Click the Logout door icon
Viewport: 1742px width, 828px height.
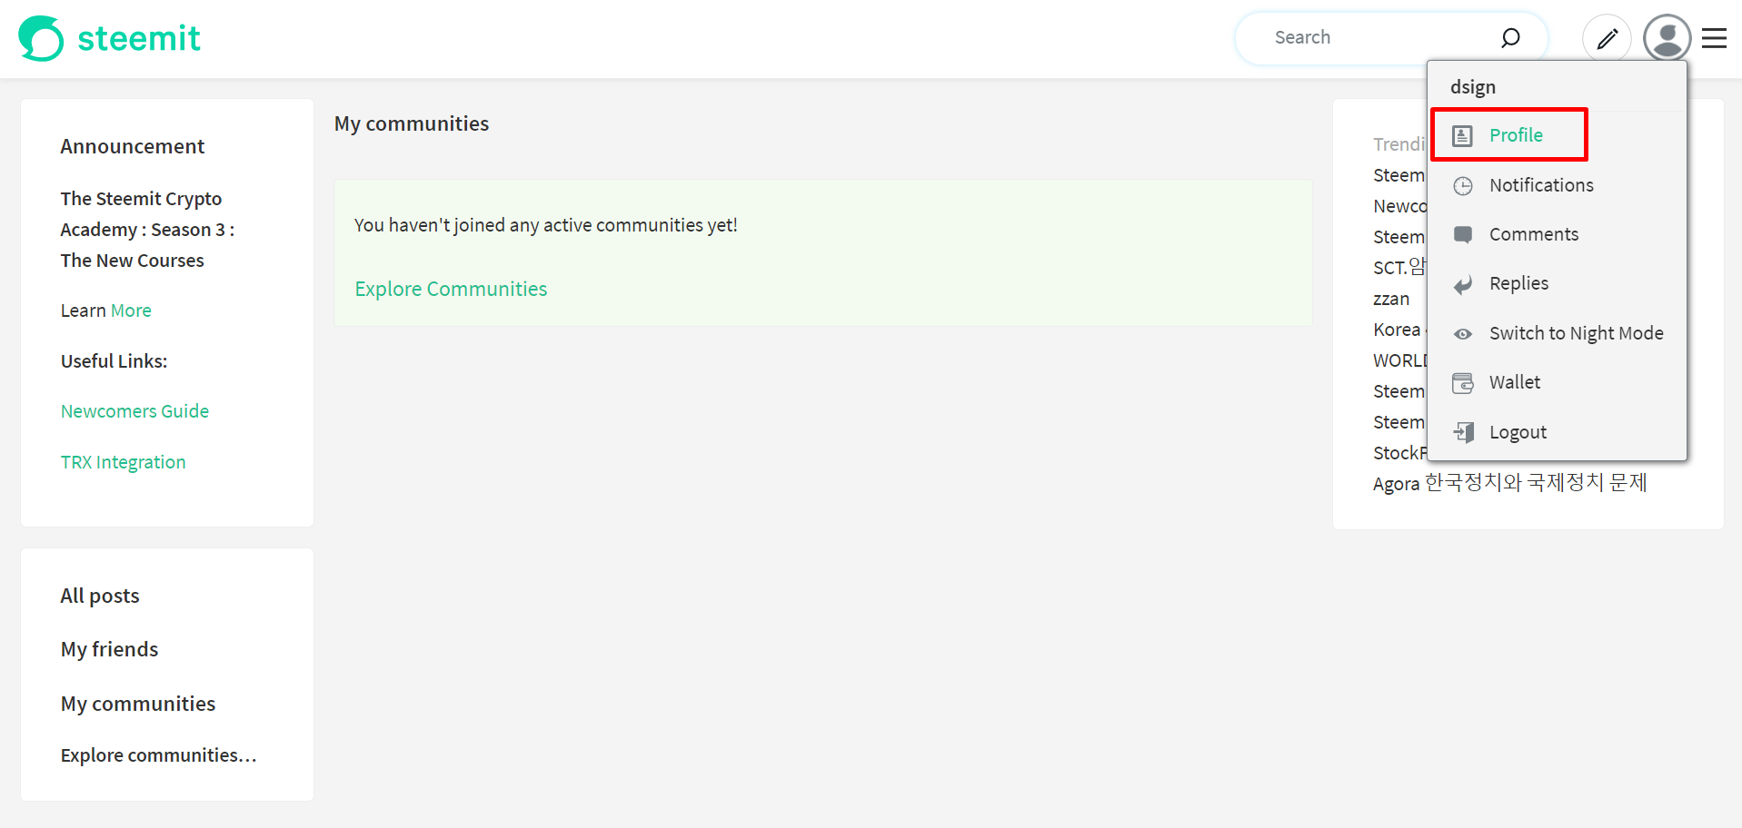click(x=1463, y=432)
